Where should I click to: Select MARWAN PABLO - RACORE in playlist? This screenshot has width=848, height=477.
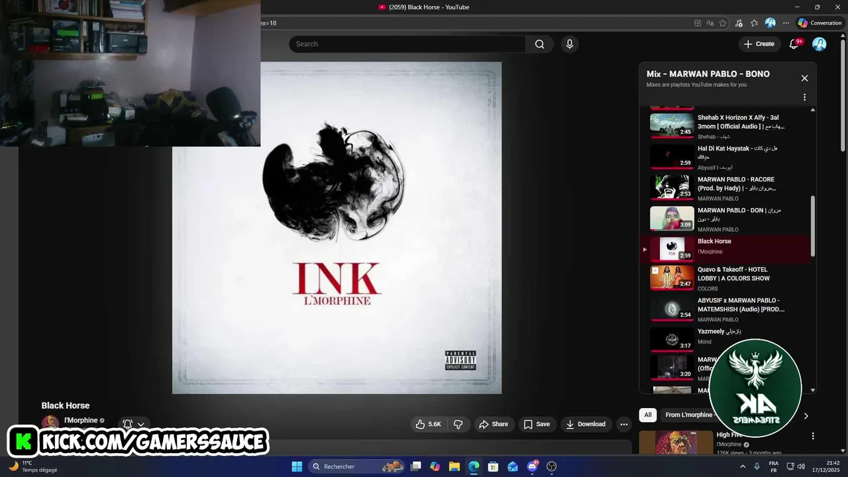[x=725, y=188]
